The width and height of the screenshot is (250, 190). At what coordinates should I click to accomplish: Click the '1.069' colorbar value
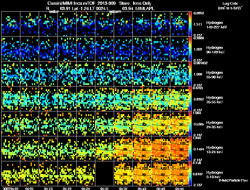(198, 74)
